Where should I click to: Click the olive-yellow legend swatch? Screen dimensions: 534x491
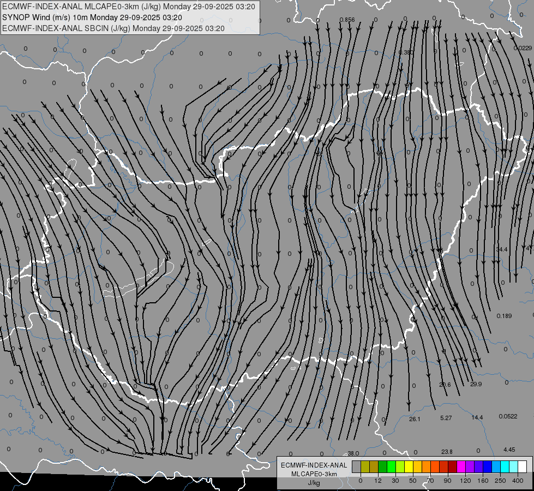click(365, 466)
